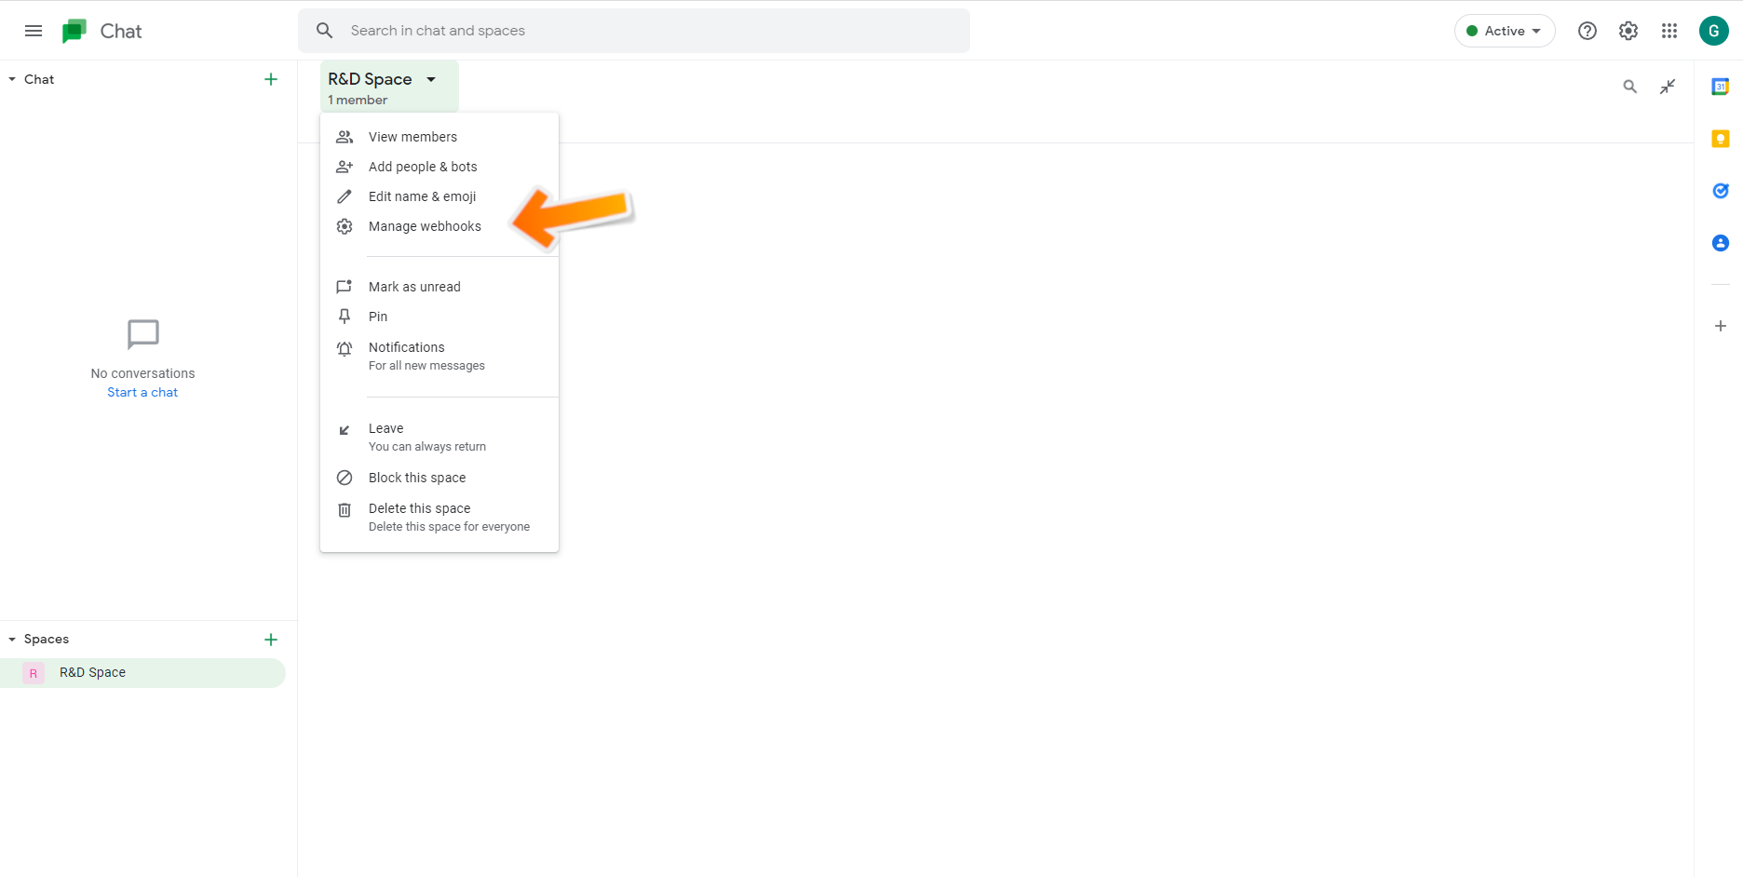This screenshot has height=877, width=1743.
Task: Collapse the Spaces section
Action: pos(12,640)
